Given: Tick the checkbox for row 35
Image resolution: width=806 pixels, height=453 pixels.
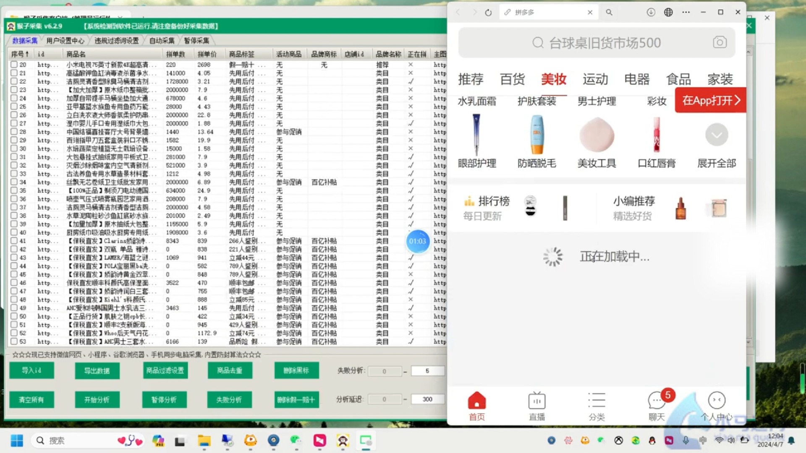Looking at the screenshot, I should tap(14, 190).
